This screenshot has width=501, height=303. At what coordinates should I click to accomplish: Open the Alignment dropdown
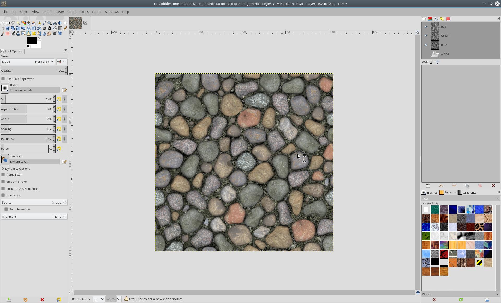tap(34, 217)
